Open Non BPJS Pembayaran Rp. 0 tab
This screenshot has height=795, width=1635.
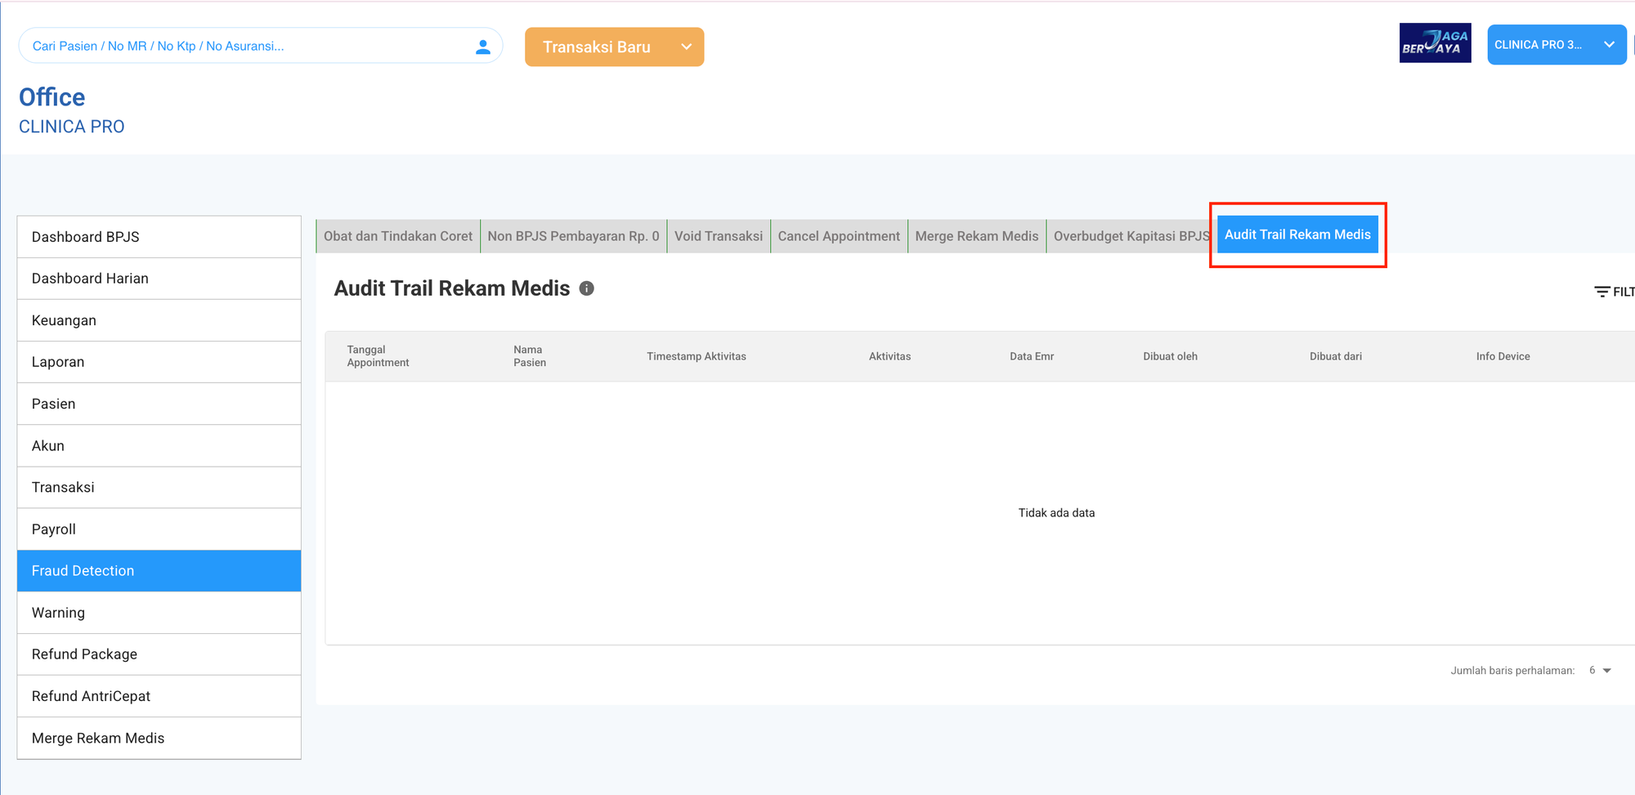[x=573, y=236]
